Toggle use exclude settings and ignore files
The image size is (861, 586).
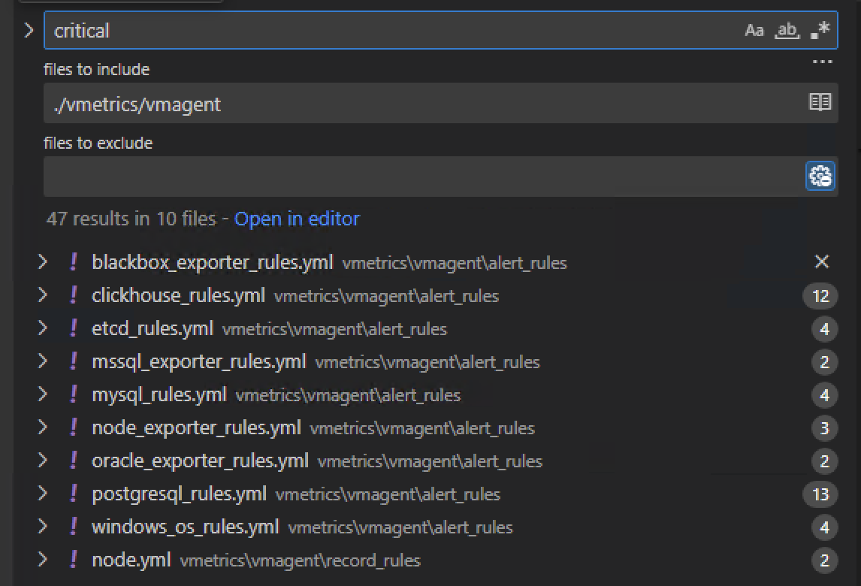click(820, 176)
